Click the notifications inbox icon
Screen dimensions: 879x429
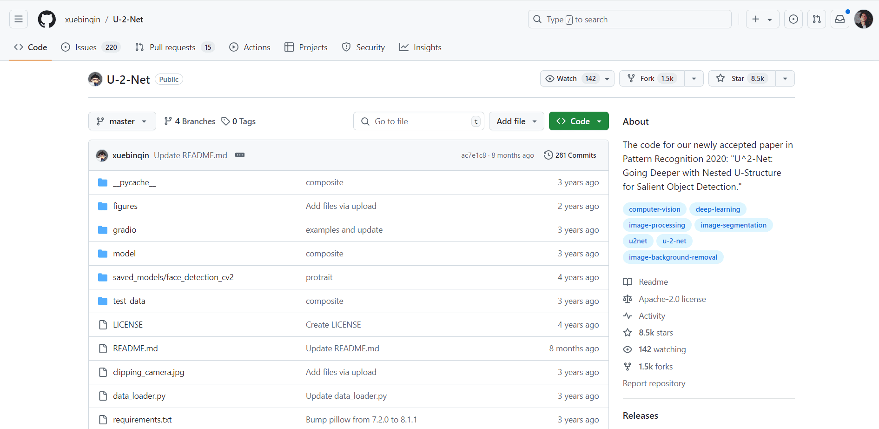tap(839, 19)
